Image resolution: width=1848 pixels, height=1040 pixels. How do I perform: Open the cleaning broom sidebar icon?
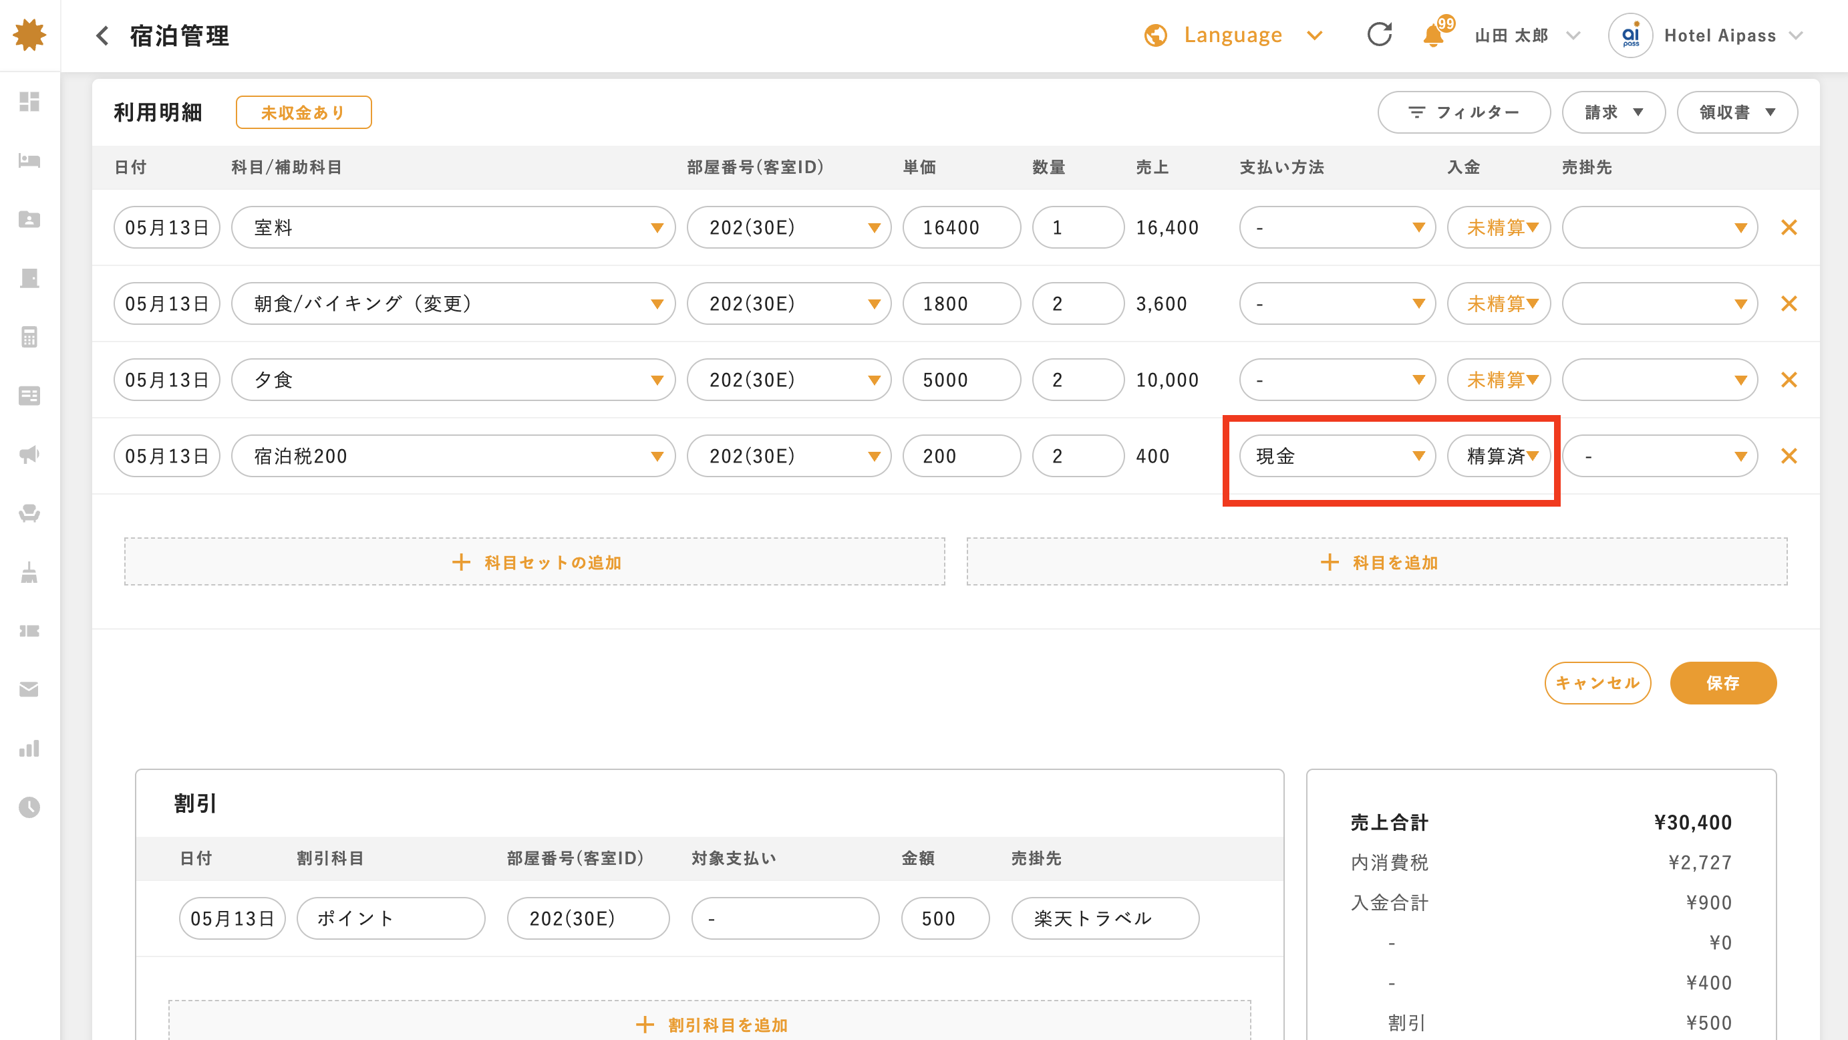pyautogui.click(x=29, y=572)
